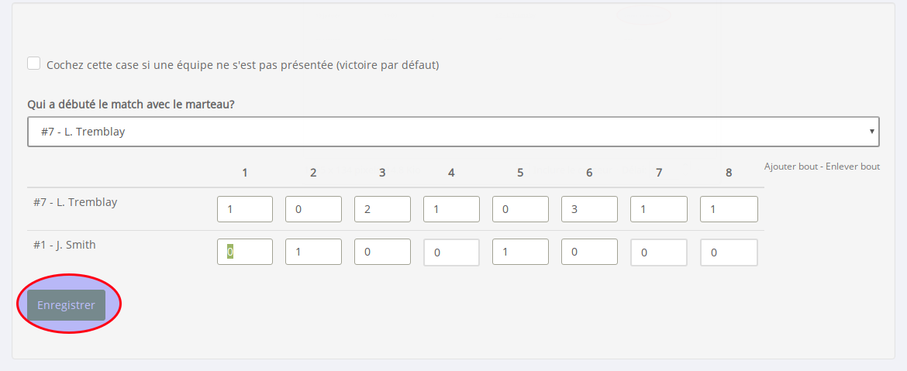Focus J. Smith's end 4 score field

point(451,252)
